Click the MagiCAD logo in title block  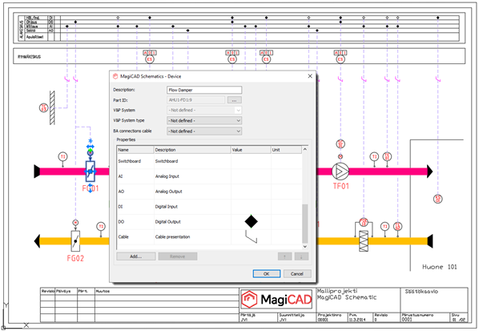pyautogui.click(x=277, y=300)
